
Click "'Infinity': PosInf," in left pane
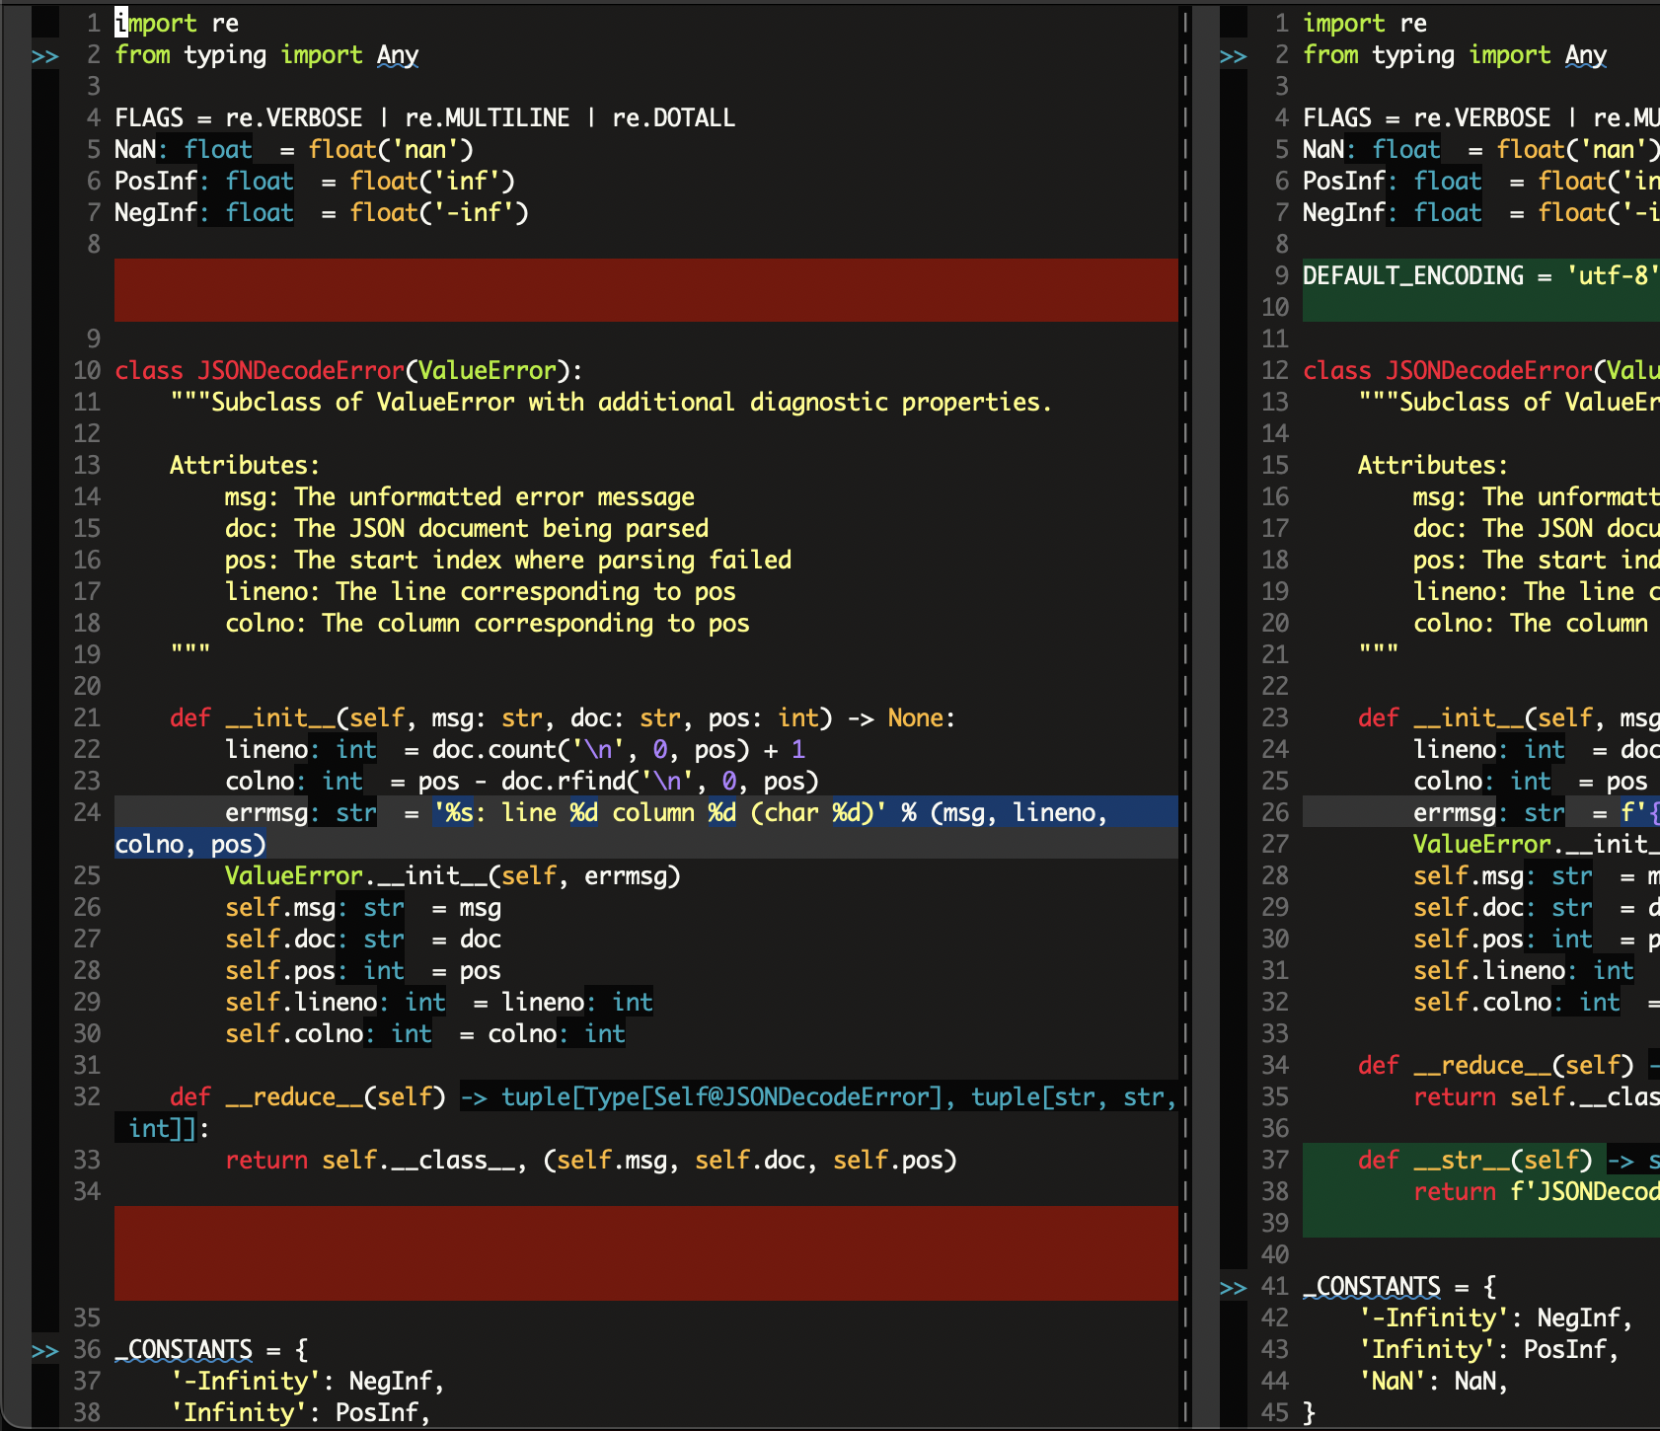(301, 1413)
